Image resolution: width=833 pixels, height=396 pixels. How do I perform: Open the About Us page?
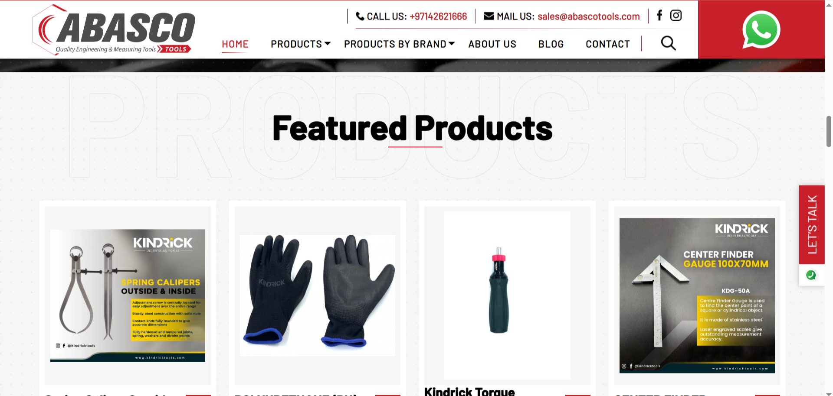click(x=492, y=44)
